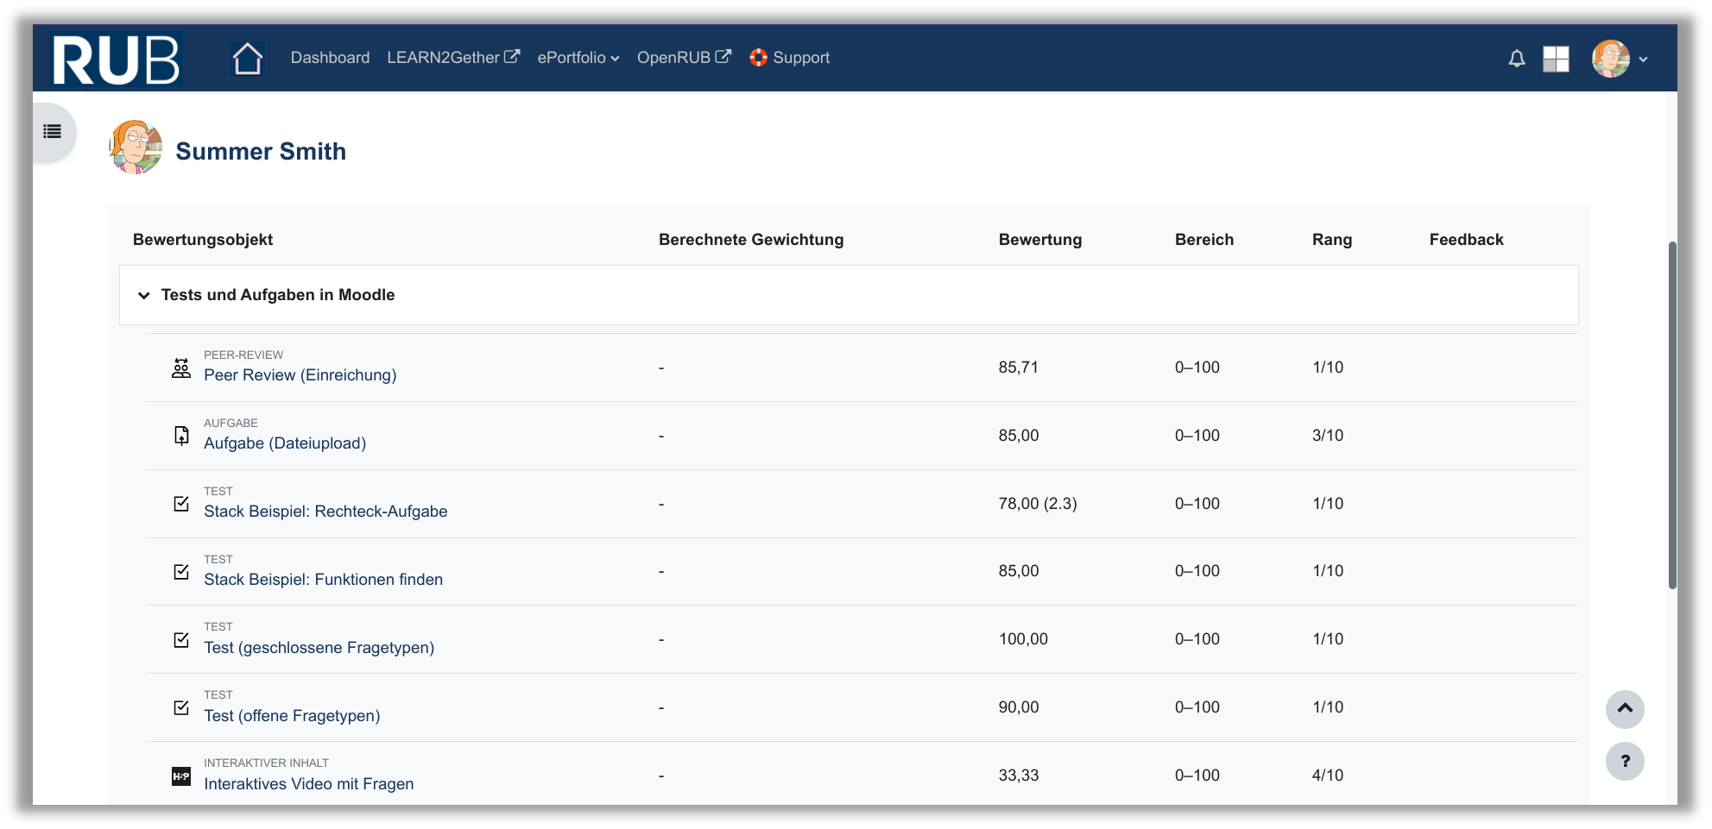Open LEARN2Gether external link
This screenshot has height=829, width=1712.
pos(452,58)
